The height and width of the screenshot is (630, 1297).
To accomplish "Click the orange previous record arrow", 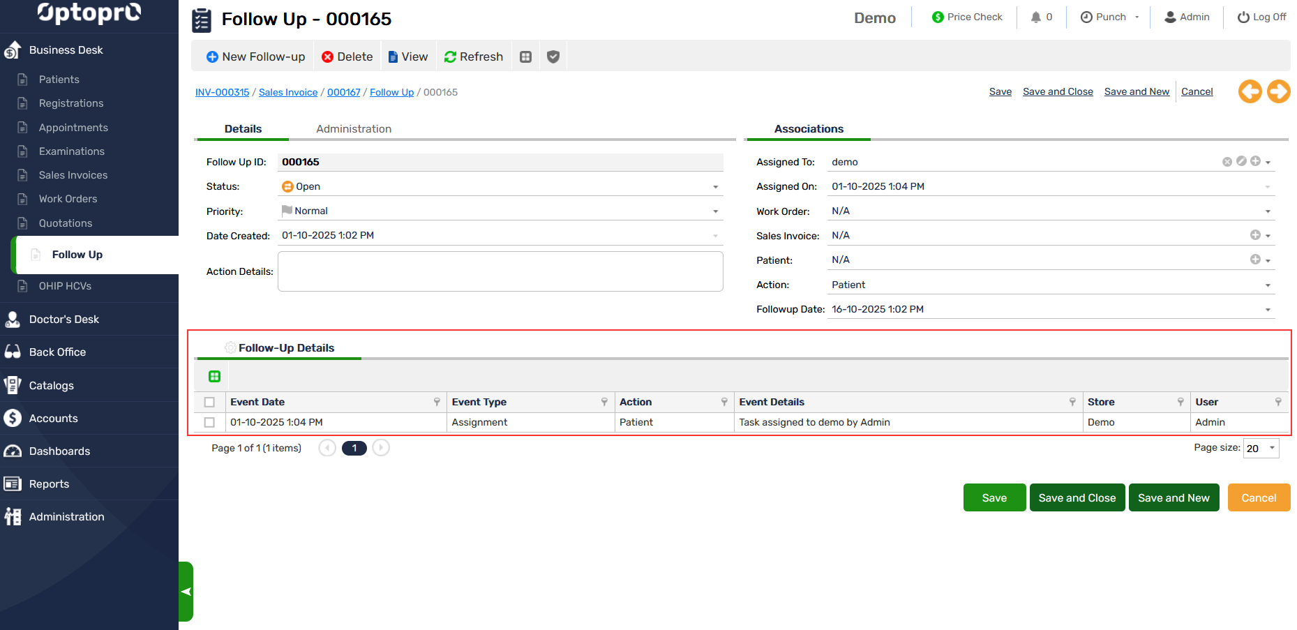I will (1250, 91).
